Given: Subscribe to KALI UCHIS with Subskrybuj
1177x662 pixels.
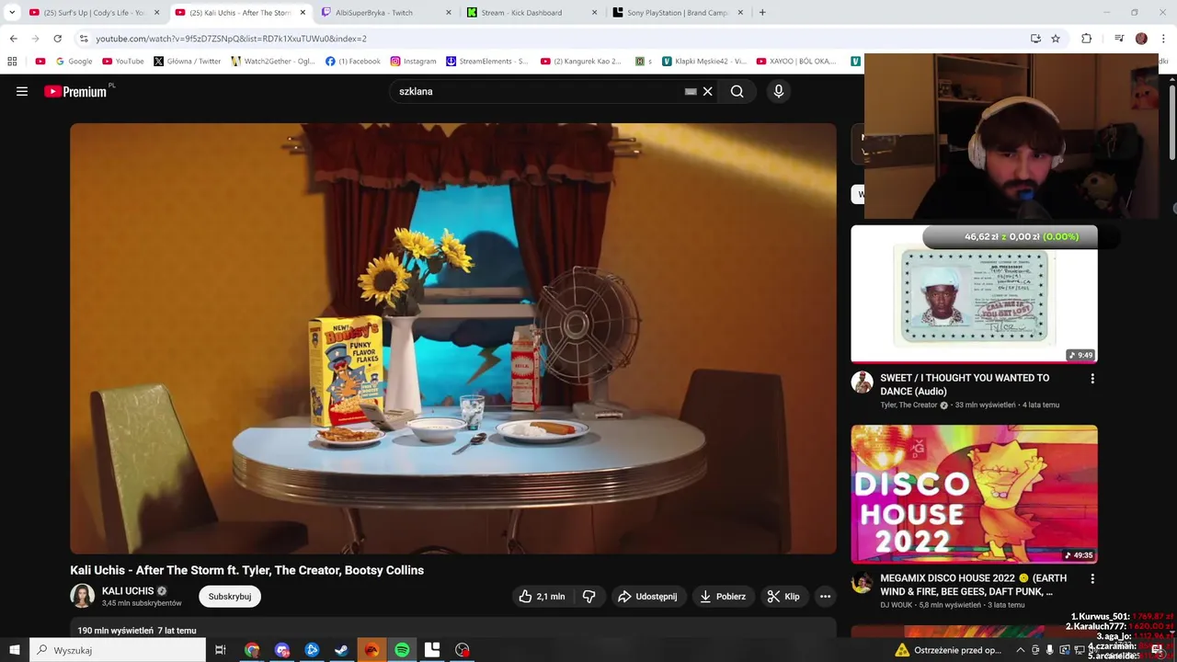Looking at the screenshot, I should point(230,597).
